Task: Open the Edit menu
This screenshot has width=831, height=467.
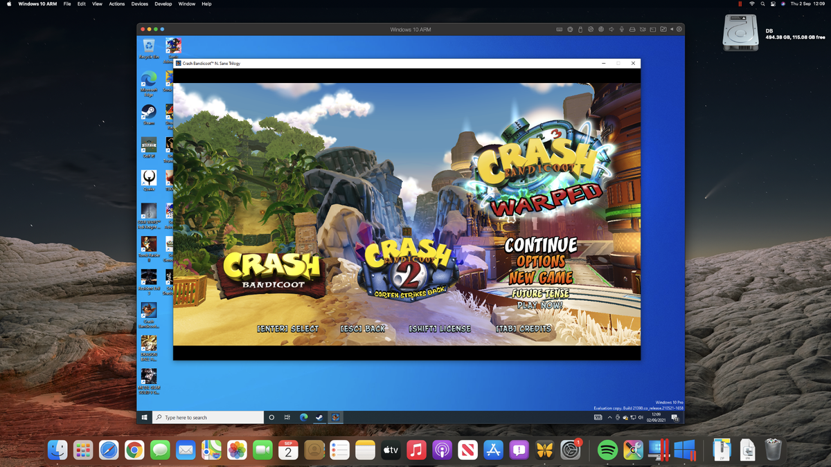Action: (82, 4)
